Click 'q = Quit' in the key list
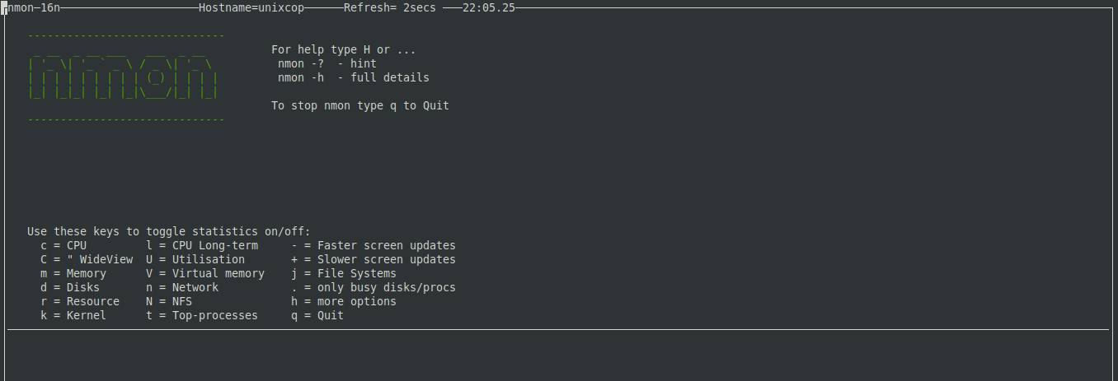Viewport: 1118px width, 381px height. 317,315
